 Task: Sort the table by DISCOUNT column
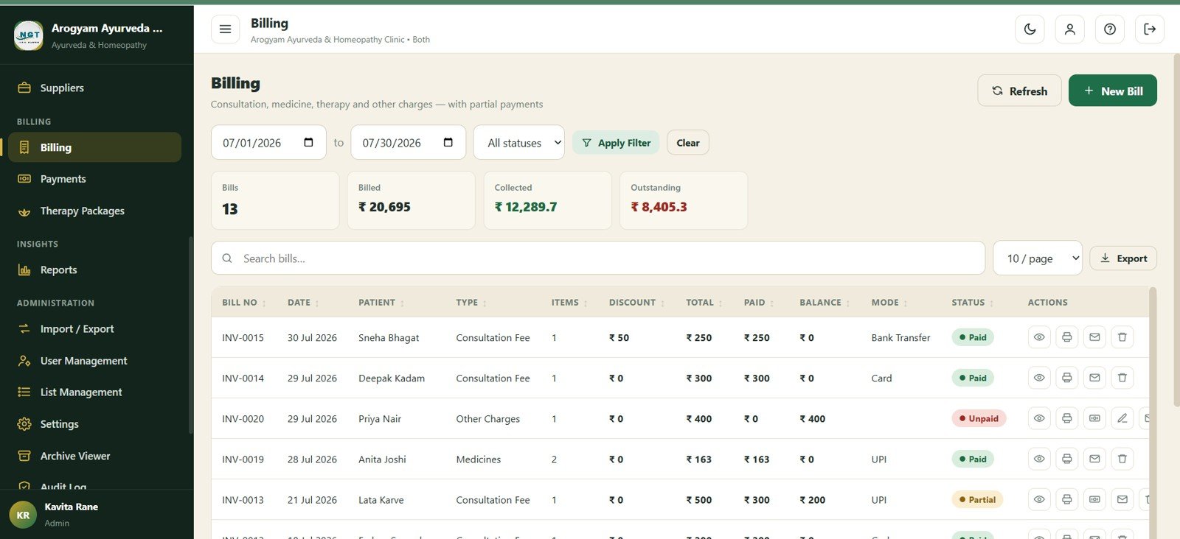(x=636, y=303)
